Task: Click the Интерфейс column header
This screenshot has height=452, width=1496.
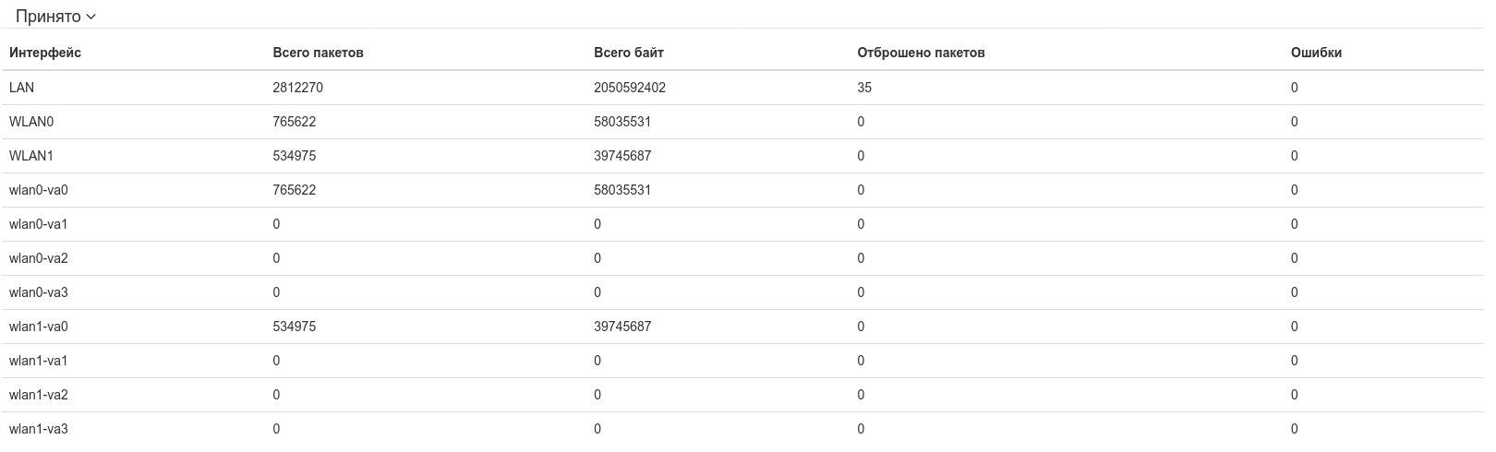Action: point(45,53)
